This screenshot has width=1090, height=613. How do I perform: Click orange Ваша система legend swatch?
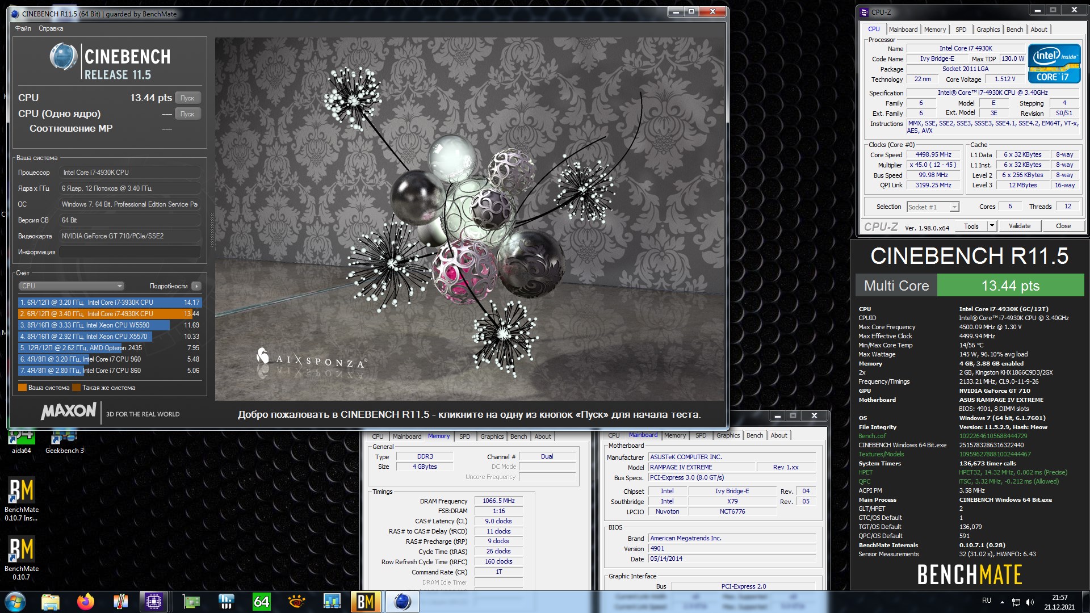(x=22, y=388)
